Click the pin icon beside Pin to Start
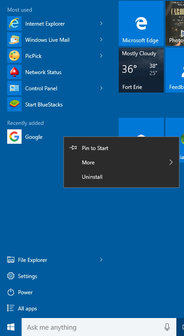The image size is (184, 336). (73, 148)
